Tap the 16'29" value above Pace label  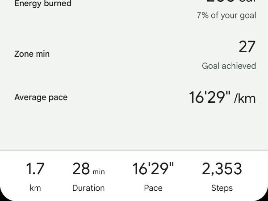tap(153, 169)
